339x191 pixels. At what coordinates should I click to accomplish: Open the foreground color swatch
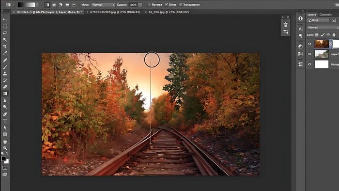[x=3, y=159]
